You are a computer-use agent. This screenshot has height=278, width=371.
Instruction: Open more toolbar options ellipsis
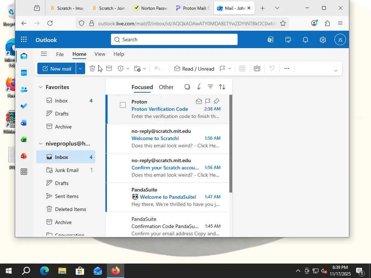[287, 68]
